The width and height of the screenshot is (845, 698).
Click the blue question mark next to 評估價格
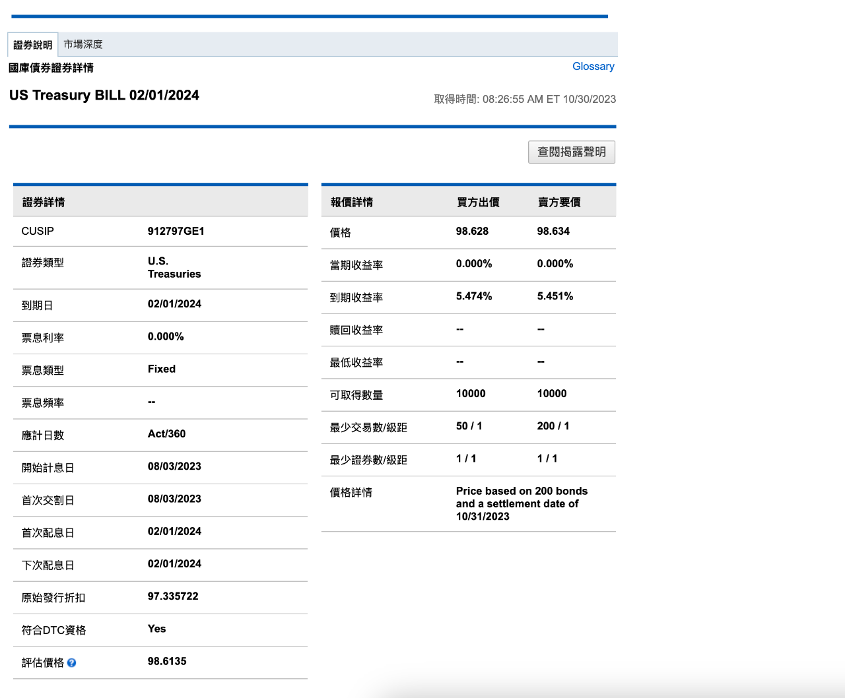click(x=72, y=662)
